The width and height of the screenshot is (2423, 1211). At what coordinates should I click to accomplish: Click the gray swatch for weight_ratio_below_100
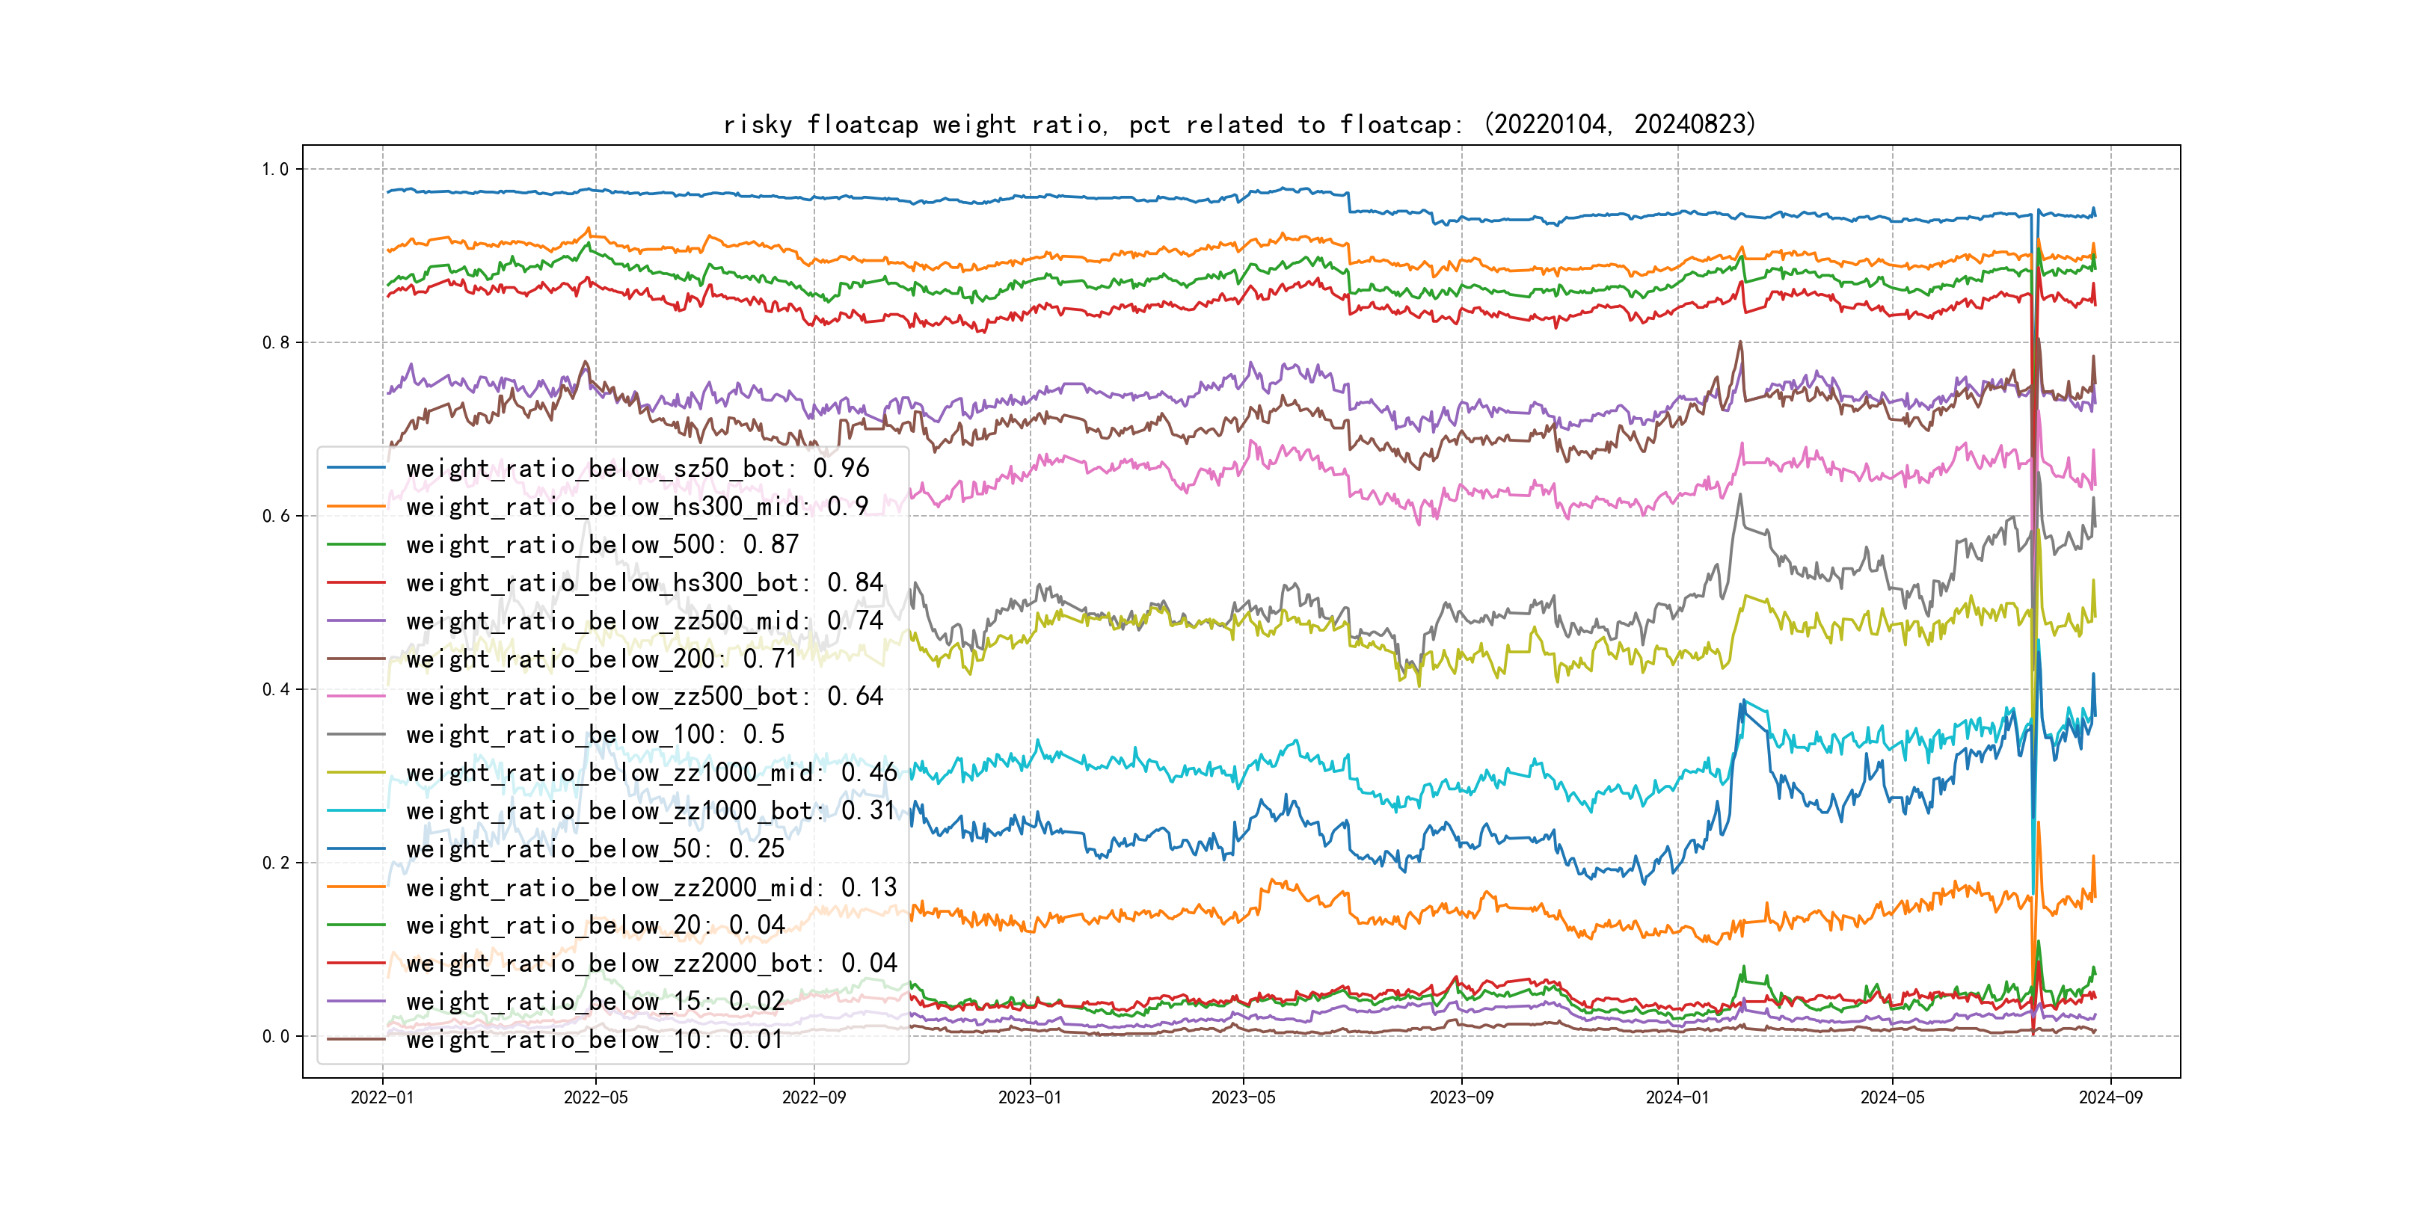click(357, 734)
